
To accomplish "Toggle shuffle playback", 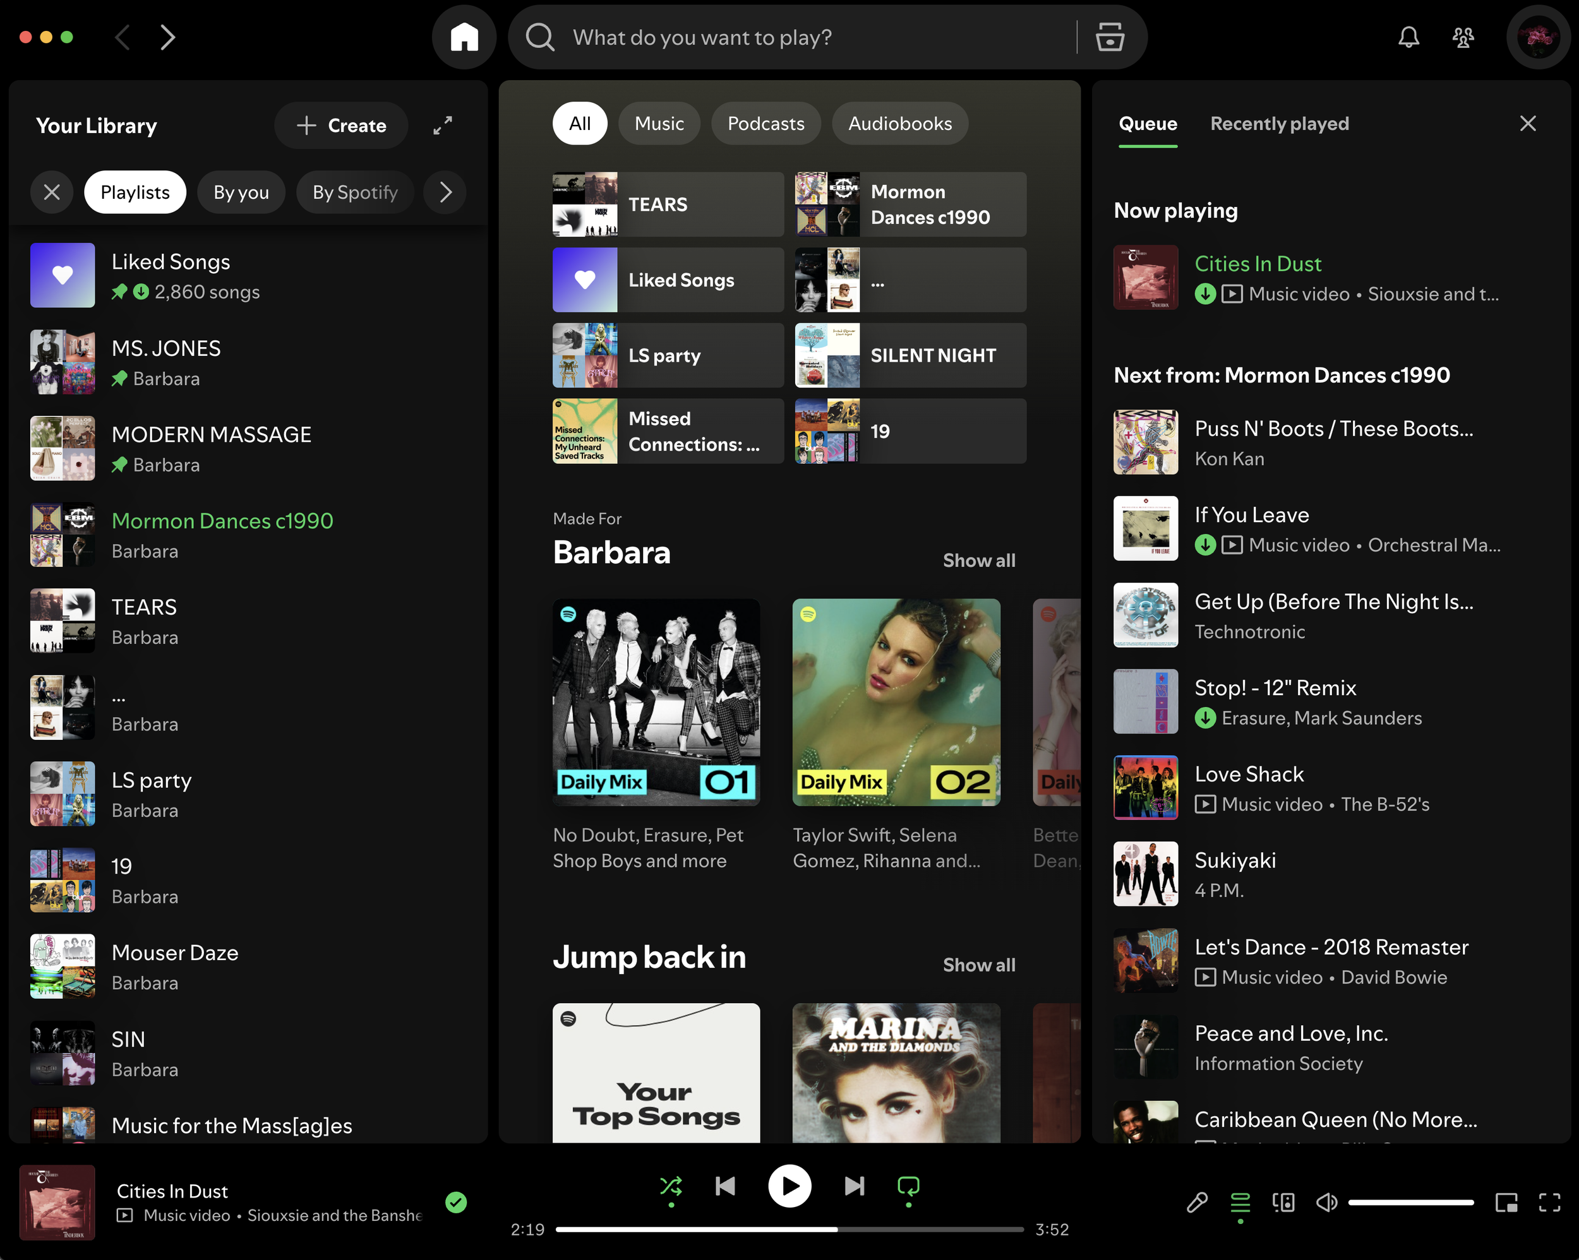I will [670, 1186].
